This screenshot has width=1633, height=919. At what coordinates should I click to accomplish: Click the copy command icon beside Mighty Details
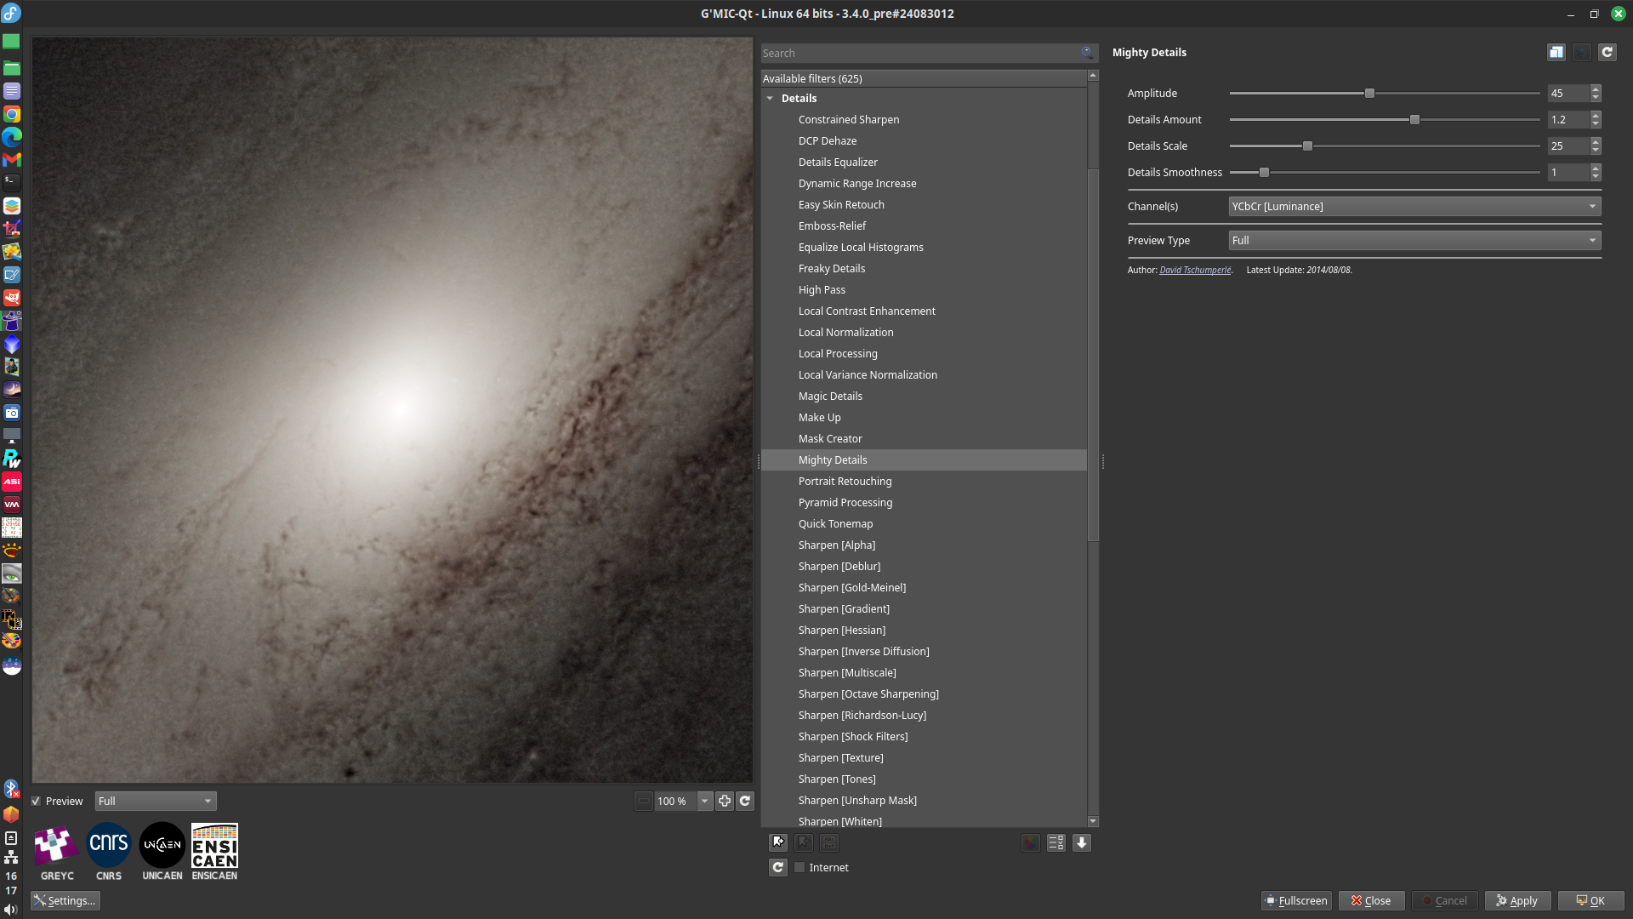pyautogui.click(x=1556, y=52)
